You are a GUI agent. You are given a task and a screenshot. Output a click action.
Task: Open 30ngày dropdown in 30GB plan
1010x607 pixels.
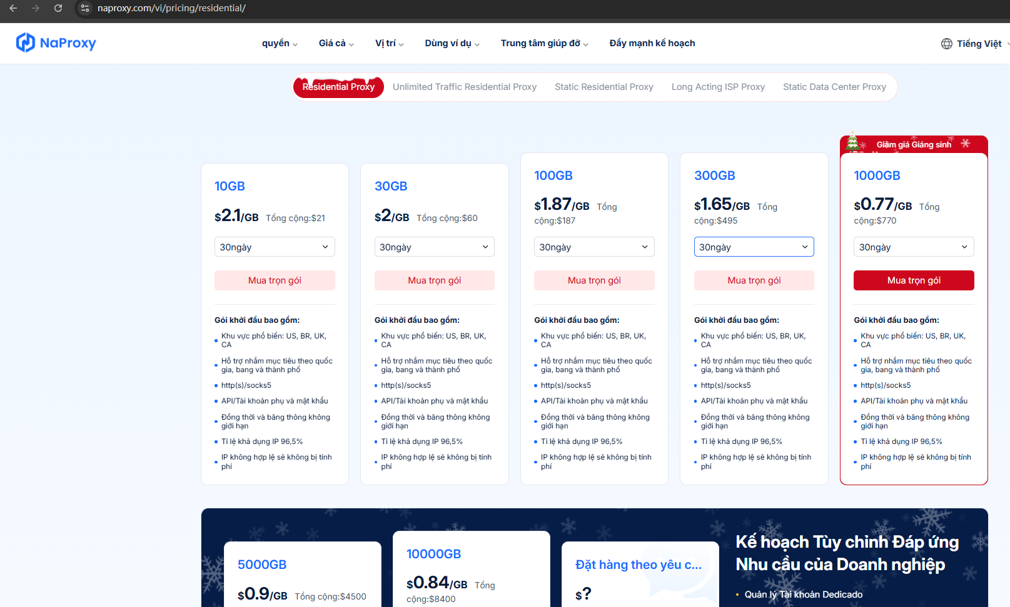point(435,247)
